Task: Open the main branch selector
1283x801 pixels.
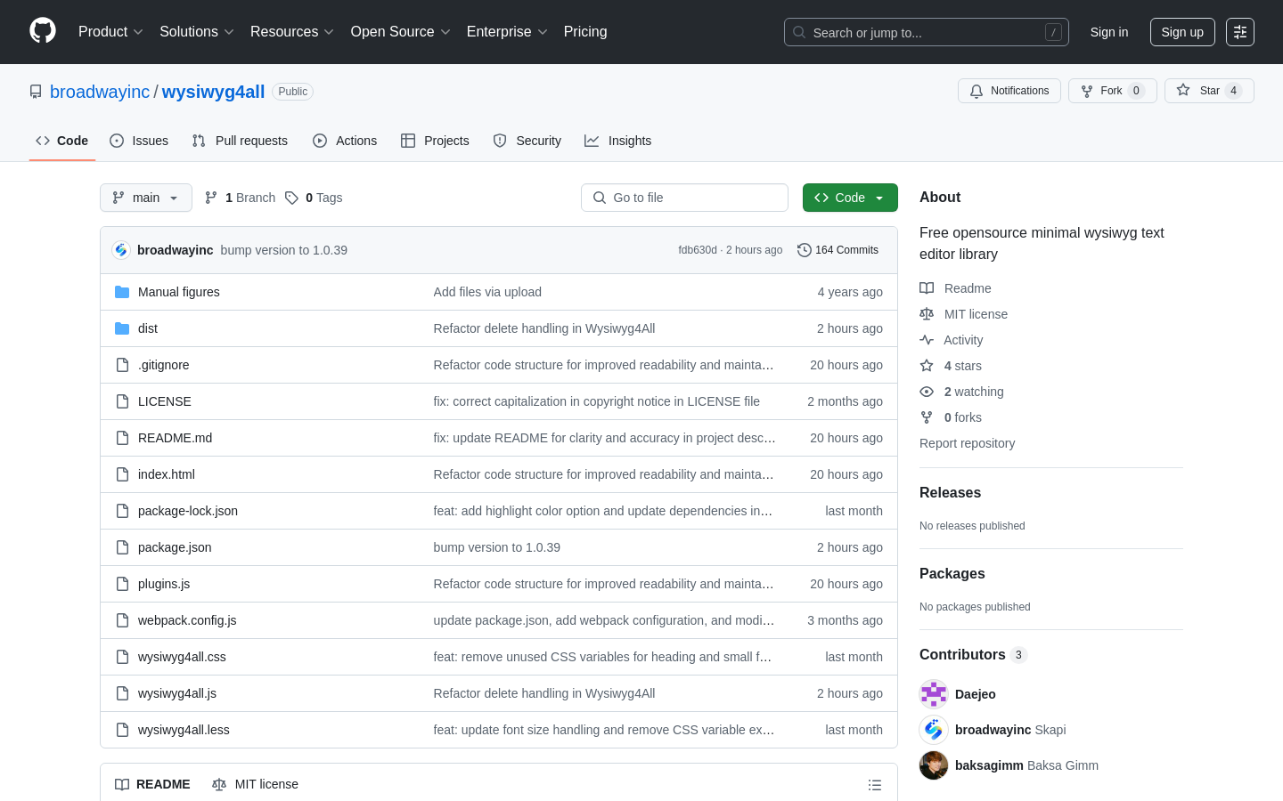Action: 146,198
